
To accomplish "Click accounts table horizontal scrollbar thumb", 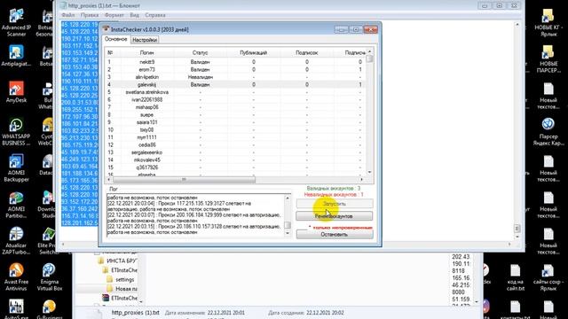I will (184, 179).
